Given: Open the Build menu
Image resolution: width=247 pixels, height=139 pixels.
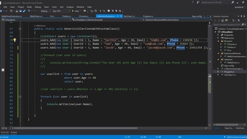Looking at the screenshot, I should tap(29, 7).
